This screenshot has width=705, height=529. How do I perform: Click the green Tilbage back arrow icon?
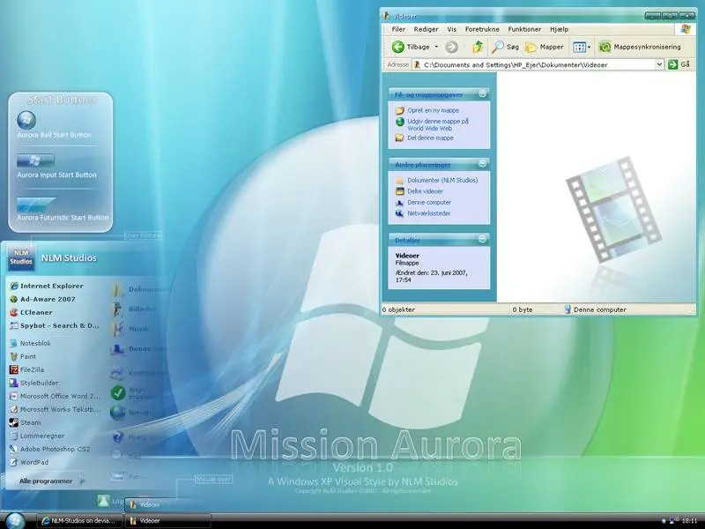[398, 47]
